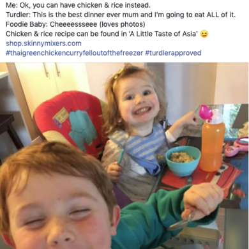The image size is (249, 249).
Task: Open the #thaigreenchickencurryfelloutofthefreezer hashtag
Action: [74, 53]
